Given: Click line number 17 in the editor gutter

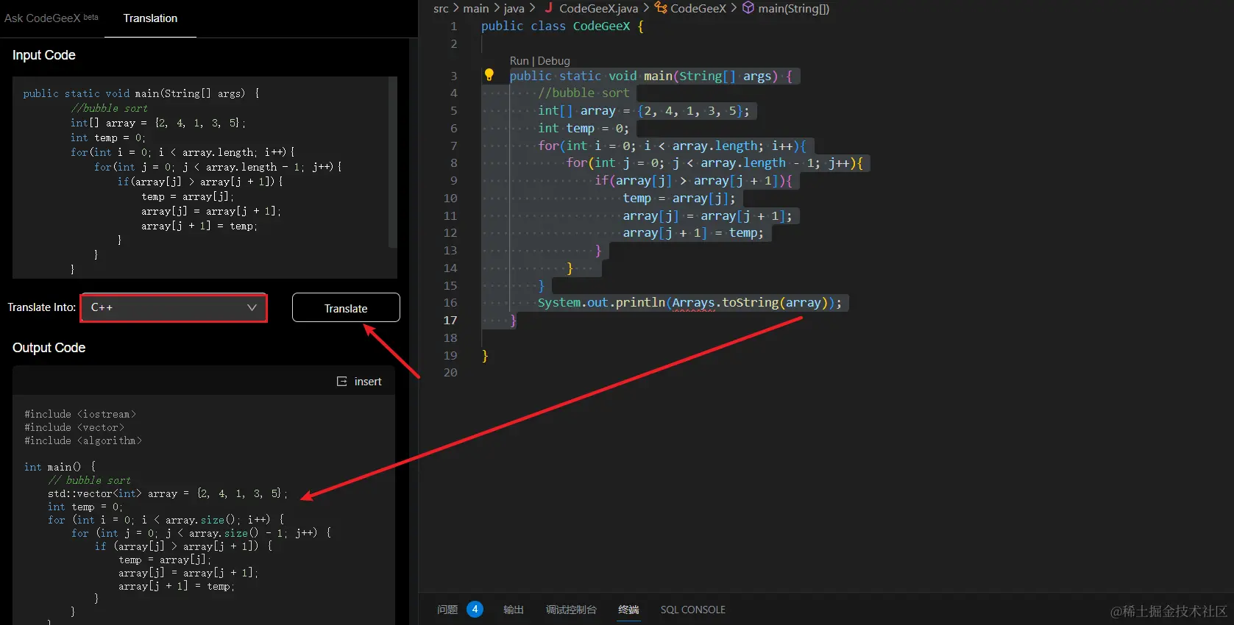Looking at the screenshot, I should click(450, 321).
